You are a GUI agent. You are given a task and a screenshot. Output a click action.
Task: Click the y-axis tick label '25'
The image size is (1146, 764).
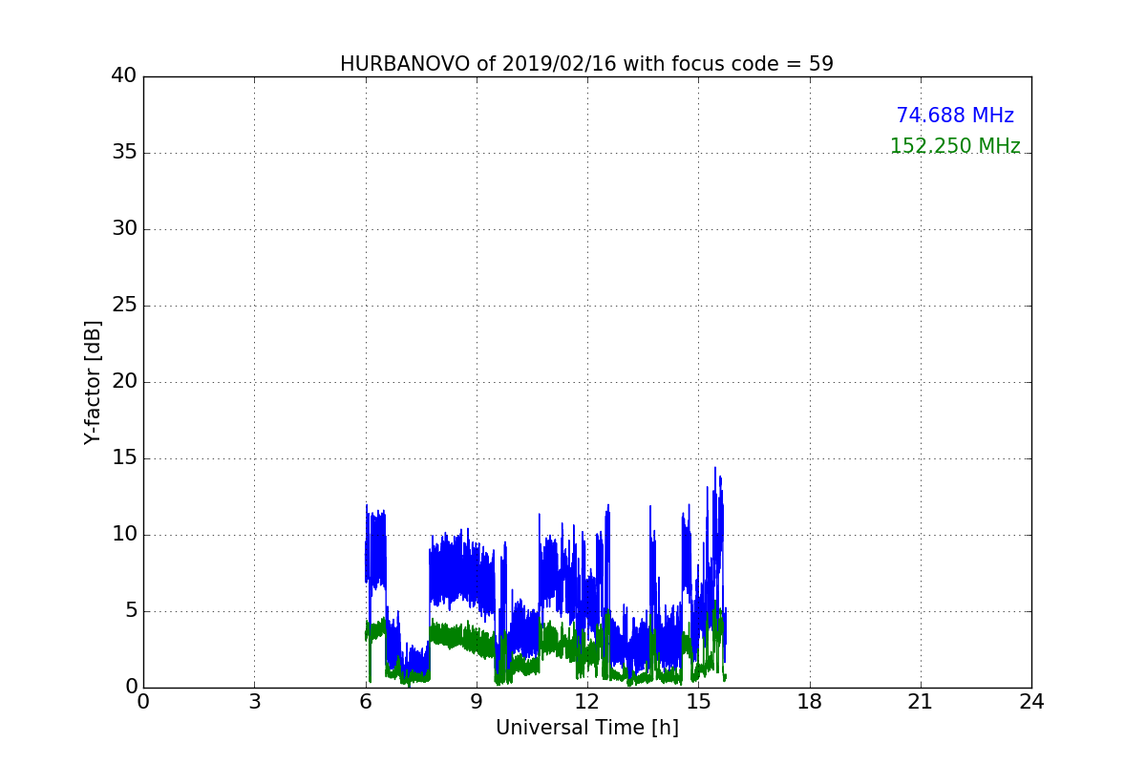point(124,306)
